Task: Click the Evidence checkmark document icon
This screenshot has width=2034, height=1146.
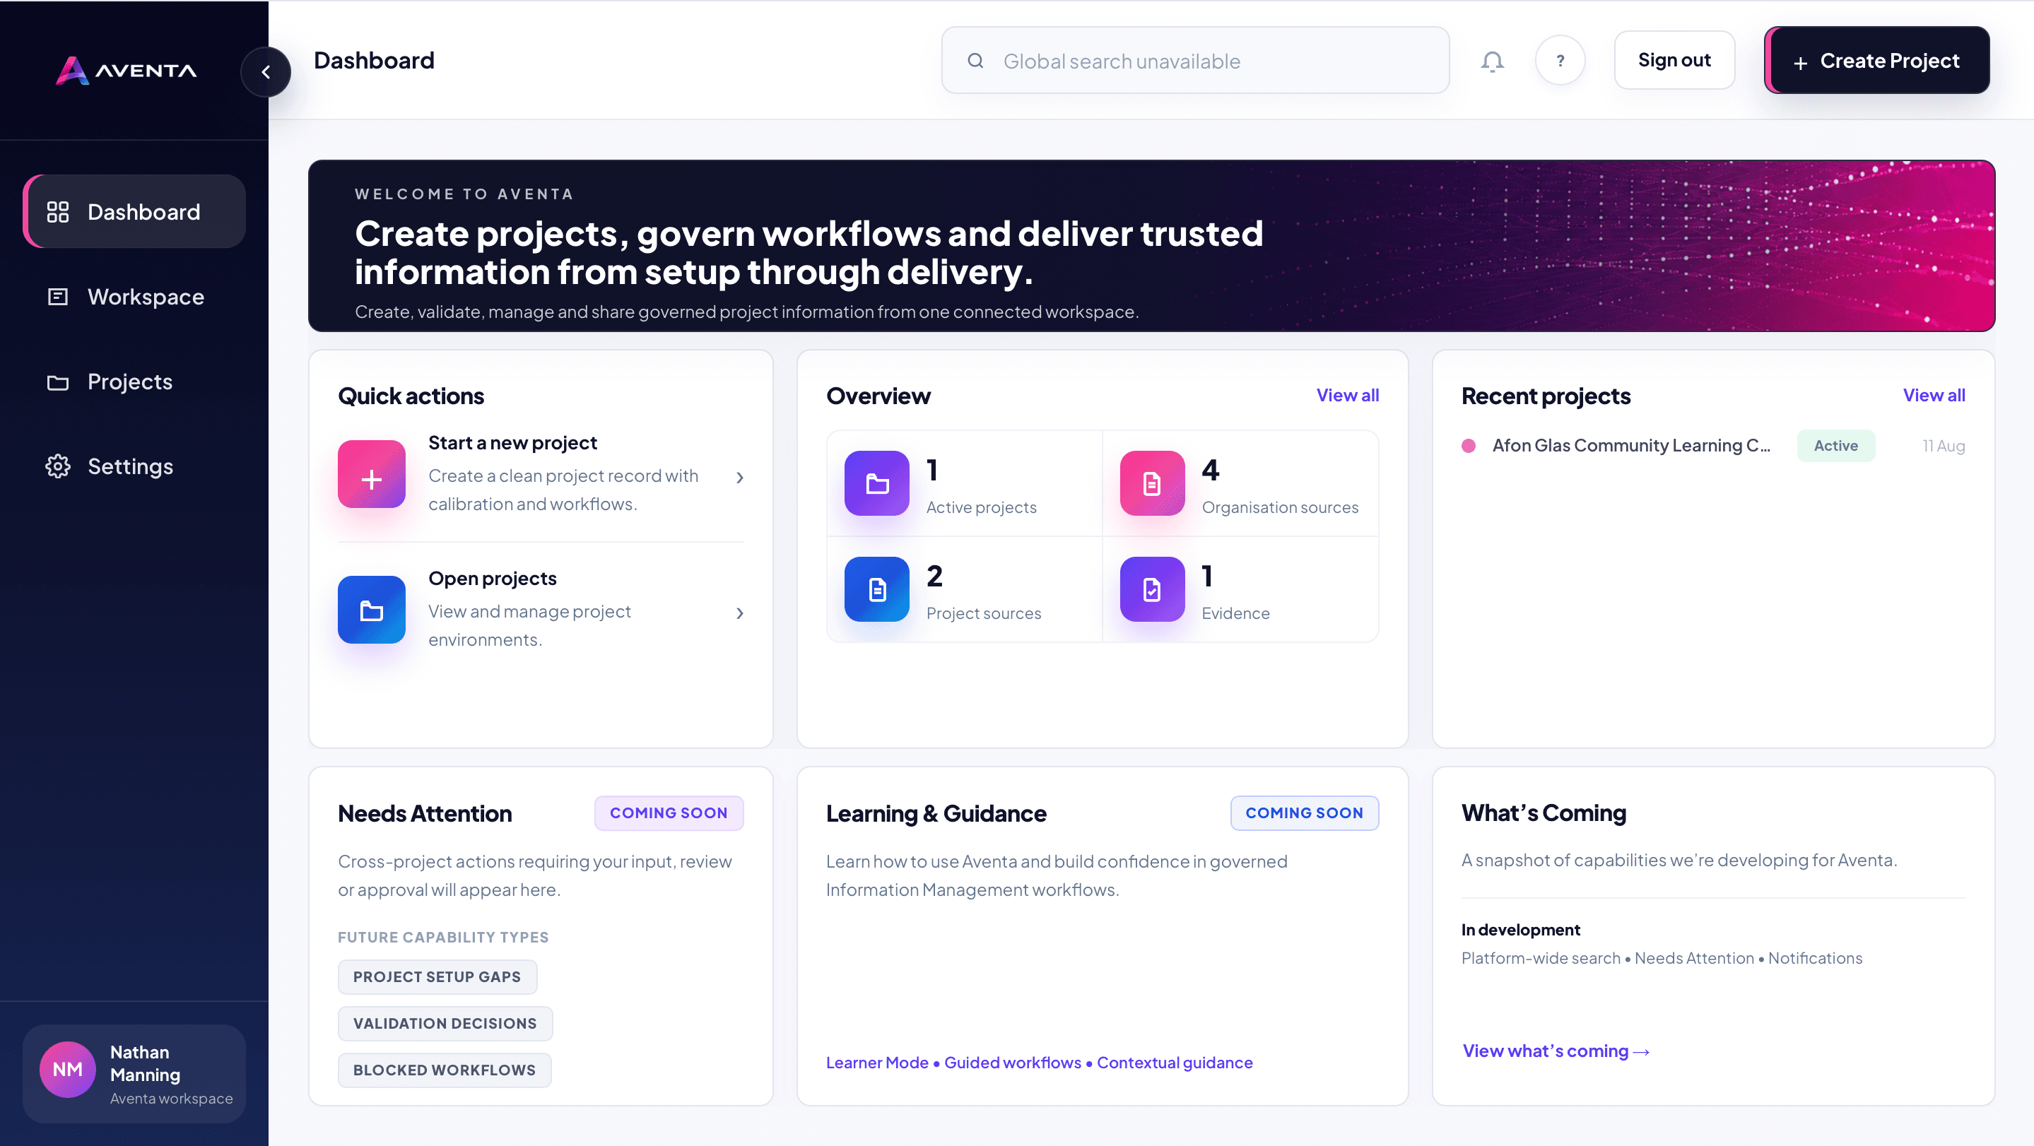Action: coord(1152,589)
